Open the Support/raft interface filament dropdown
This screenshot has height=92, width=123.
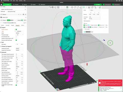click(x=19, y=50)
